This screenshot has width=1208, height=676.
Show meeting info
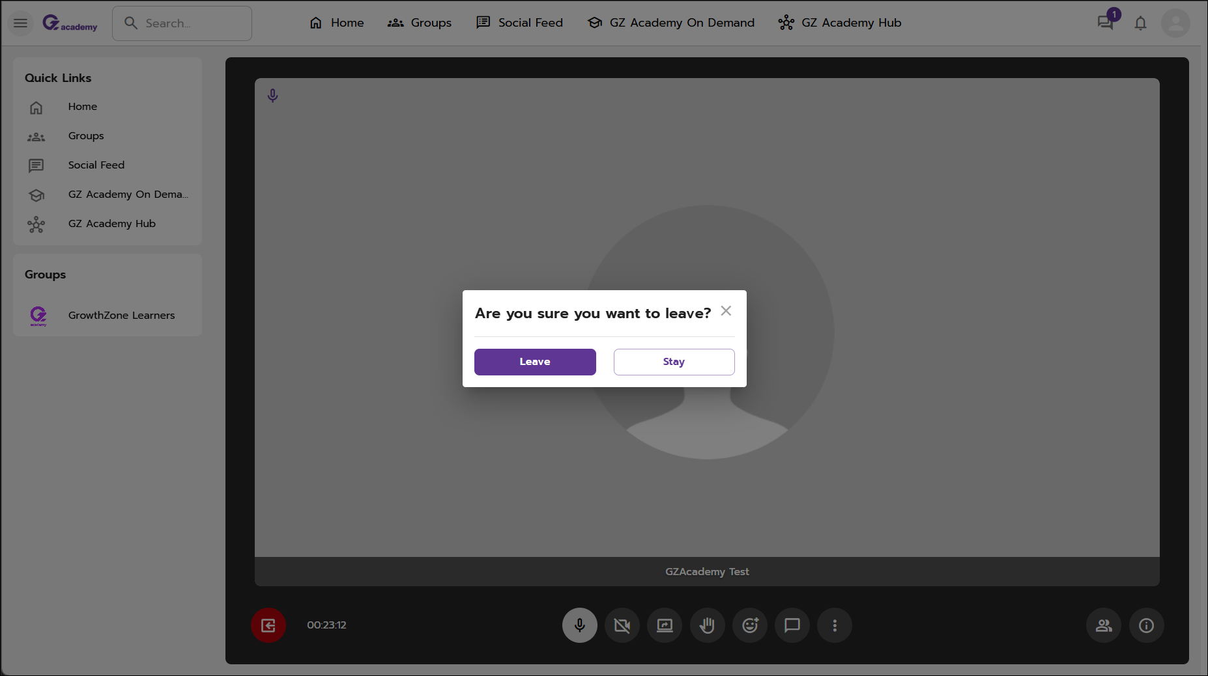(1146, 625)
